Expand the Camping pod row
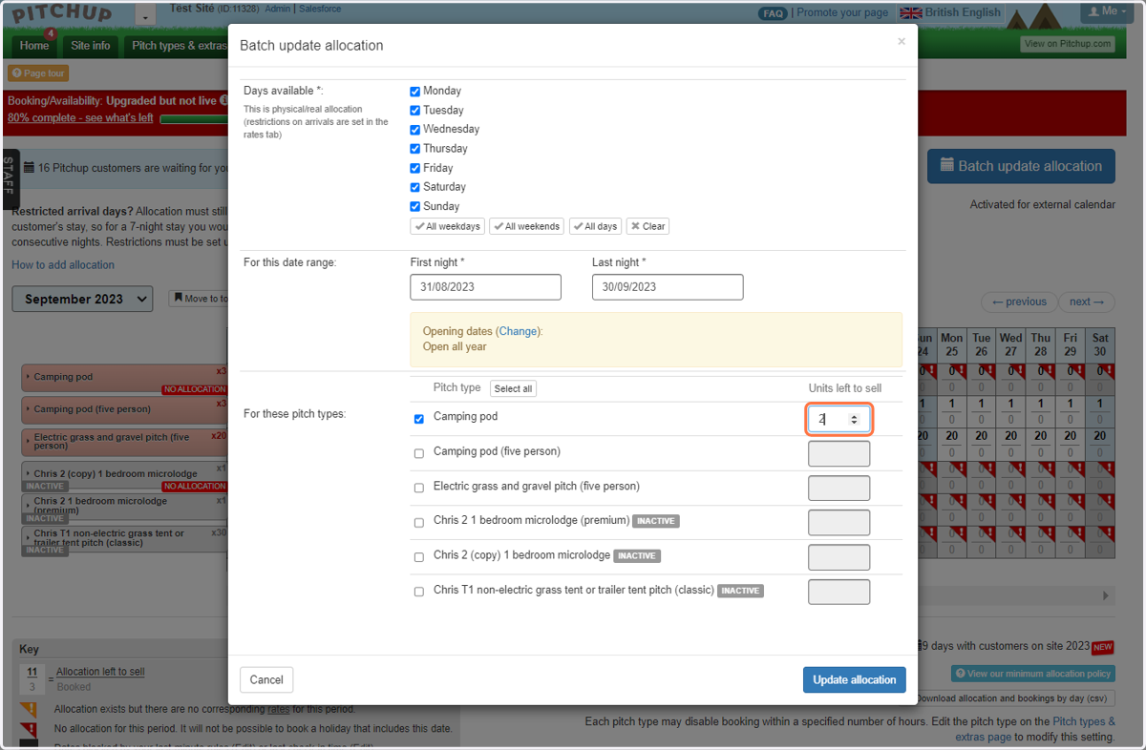1146x750 pixels. tap(124, 378)
